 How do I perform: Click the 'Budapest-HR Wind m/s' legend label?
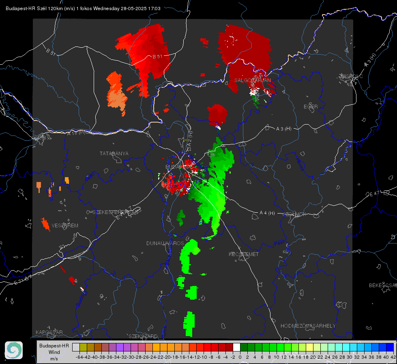pos(54,352)
